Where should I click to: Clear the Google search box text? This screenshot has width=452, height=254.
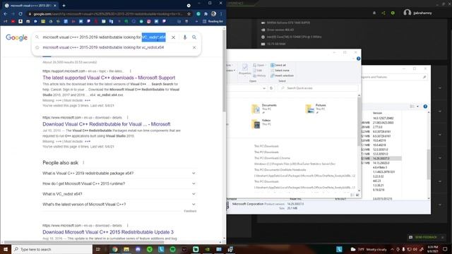click(x=173, y=37)
